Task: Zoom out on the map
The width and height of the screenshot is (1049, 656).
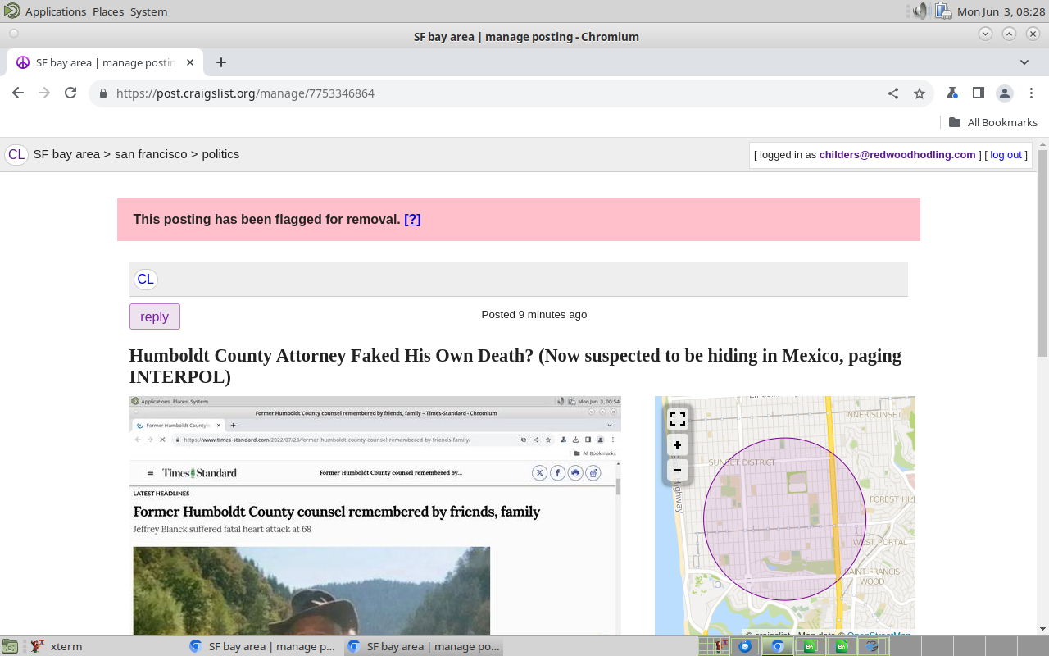Action: tap(677, 471)
